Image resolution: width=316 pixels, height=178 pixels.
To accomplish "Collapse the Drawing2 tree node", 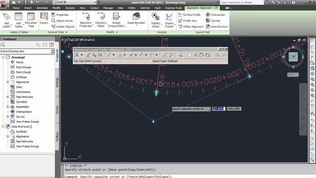I will [x=3, y=57].
